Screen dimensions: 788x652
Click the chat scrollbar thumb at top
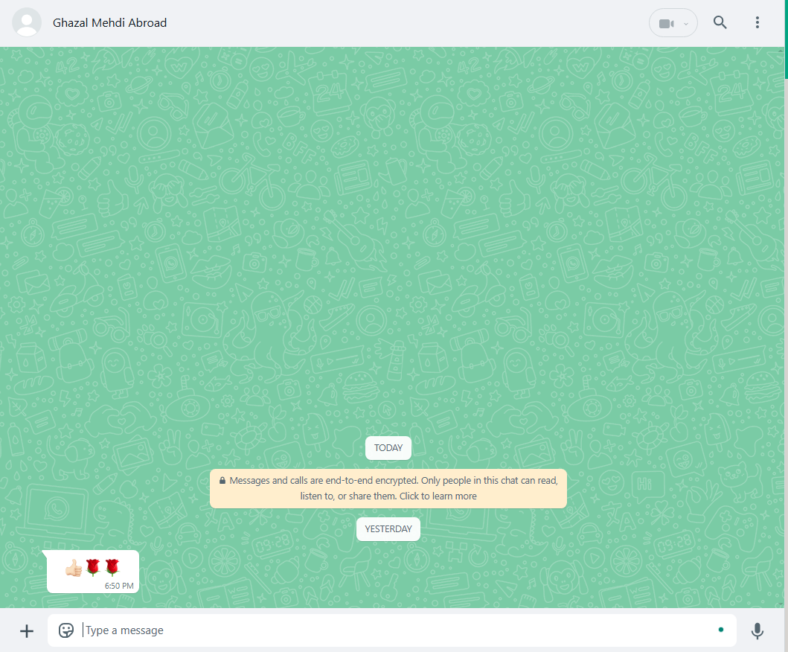tap(786, 40)
